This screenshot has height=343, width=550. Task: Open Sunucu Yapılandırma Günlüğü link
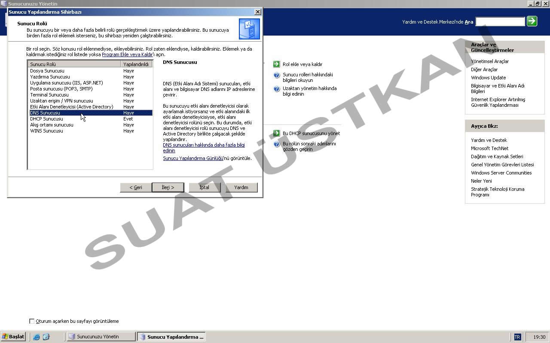[193, 158]
